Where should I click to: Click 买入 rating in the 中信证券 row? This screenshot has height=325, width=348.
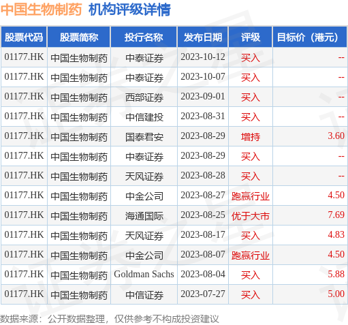point(251,295)
